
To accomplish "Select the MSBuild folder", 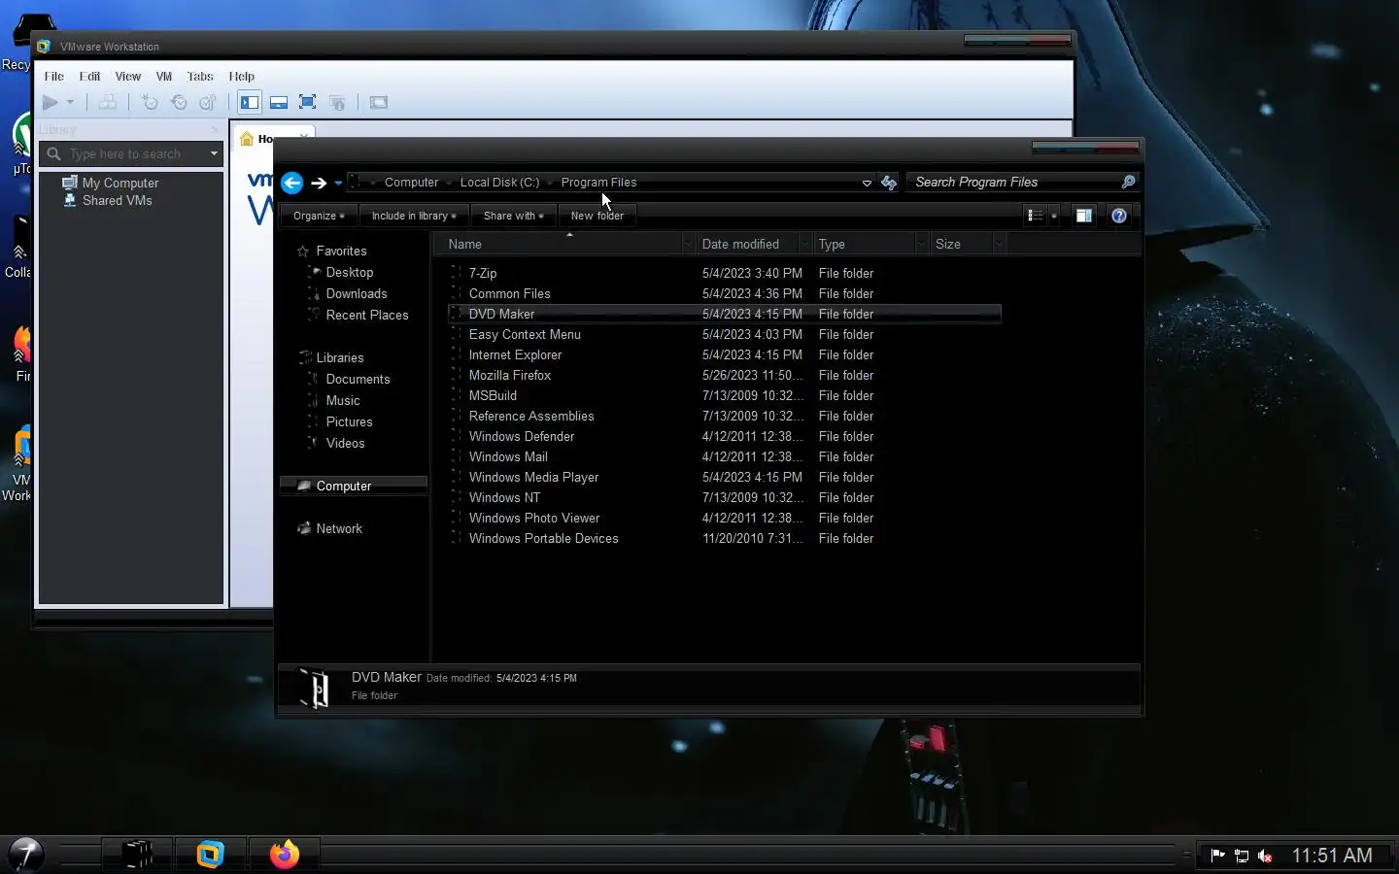I will click(724, 396).
